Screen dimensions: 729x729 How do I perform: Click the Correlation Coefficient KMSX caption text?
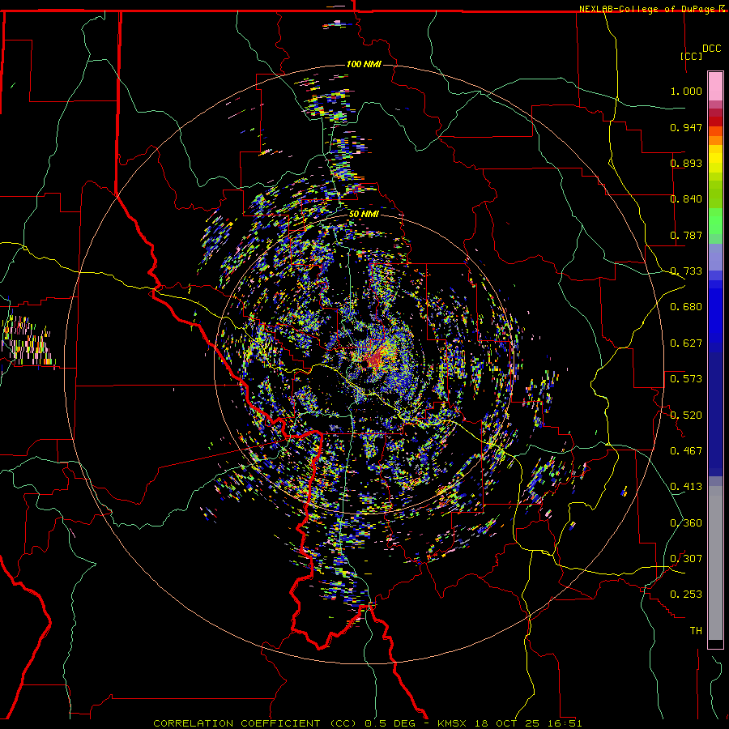click(367, 723)
